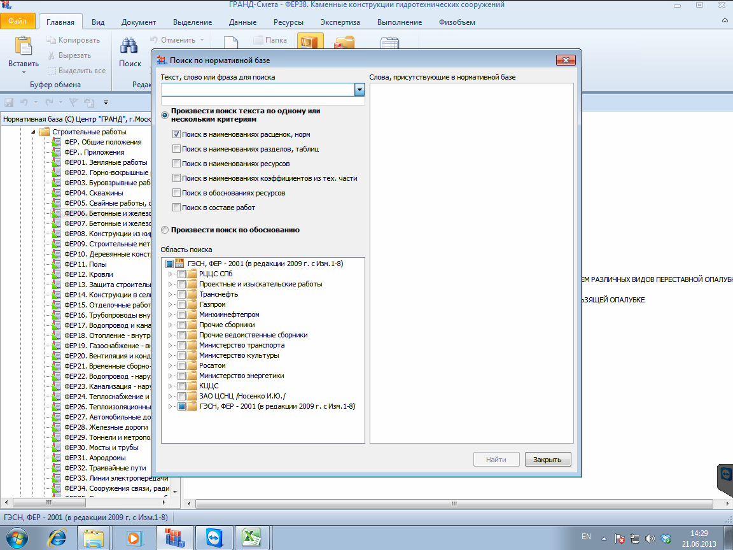
Task: Click the Росатом folder icon
Action: pos(192,366)
